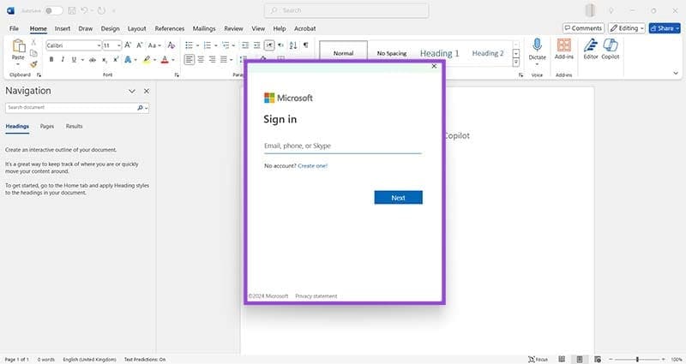Select Web Layout view icon
Image resolution: width=686 pixels, height=364 pixels.
click(x=598, y=359)
